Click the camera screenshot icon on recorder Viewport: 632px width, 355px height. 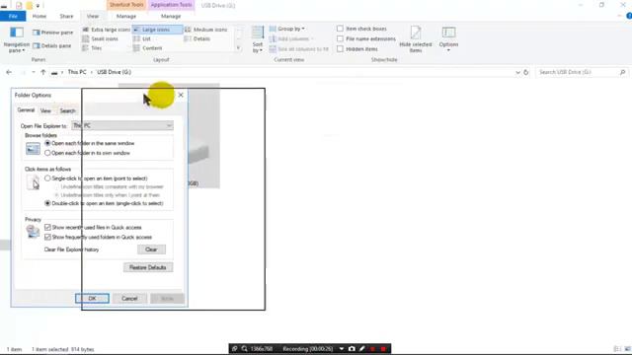pyautogui.click(x=352, y=348)
